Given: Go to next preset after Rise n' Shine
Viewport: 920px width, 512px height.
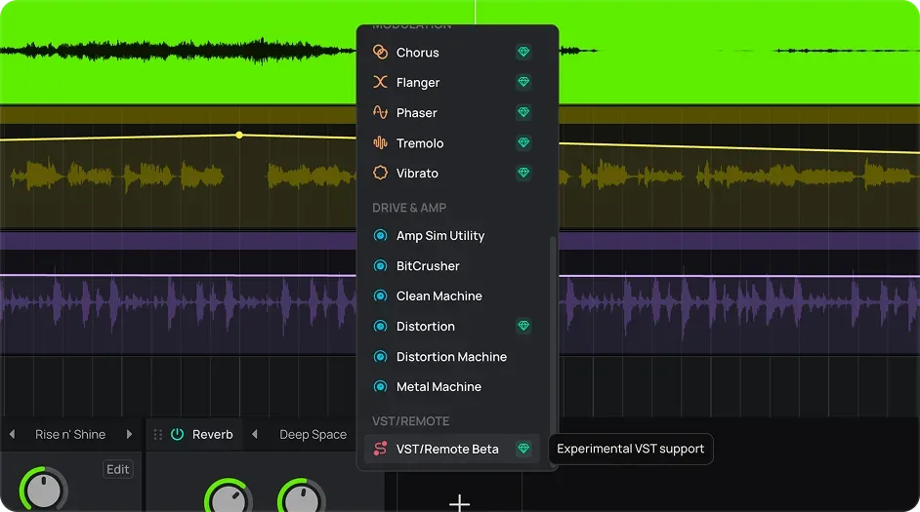Looking at the screenshot, I should tap(129, 434).
